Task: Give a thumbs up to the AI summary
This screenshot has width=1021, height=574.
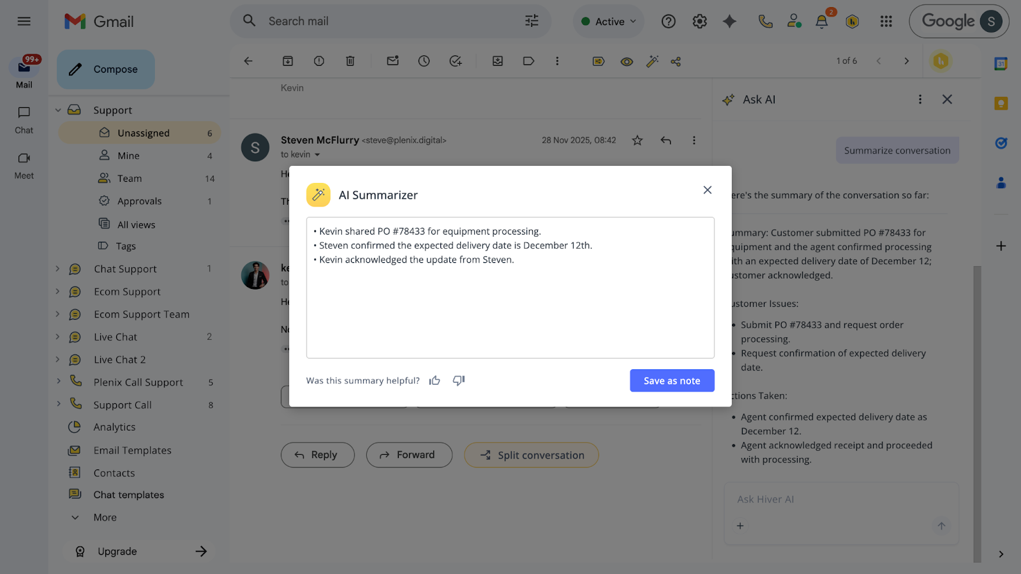Action: [435, 380]
